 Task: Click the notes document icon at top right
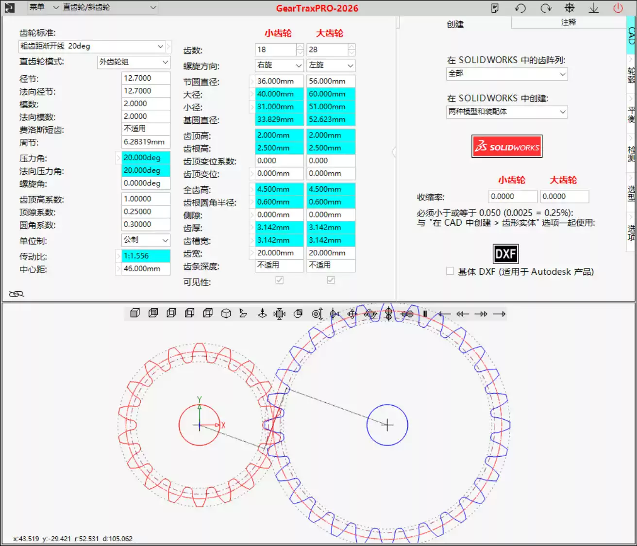(x=496, y=8)
